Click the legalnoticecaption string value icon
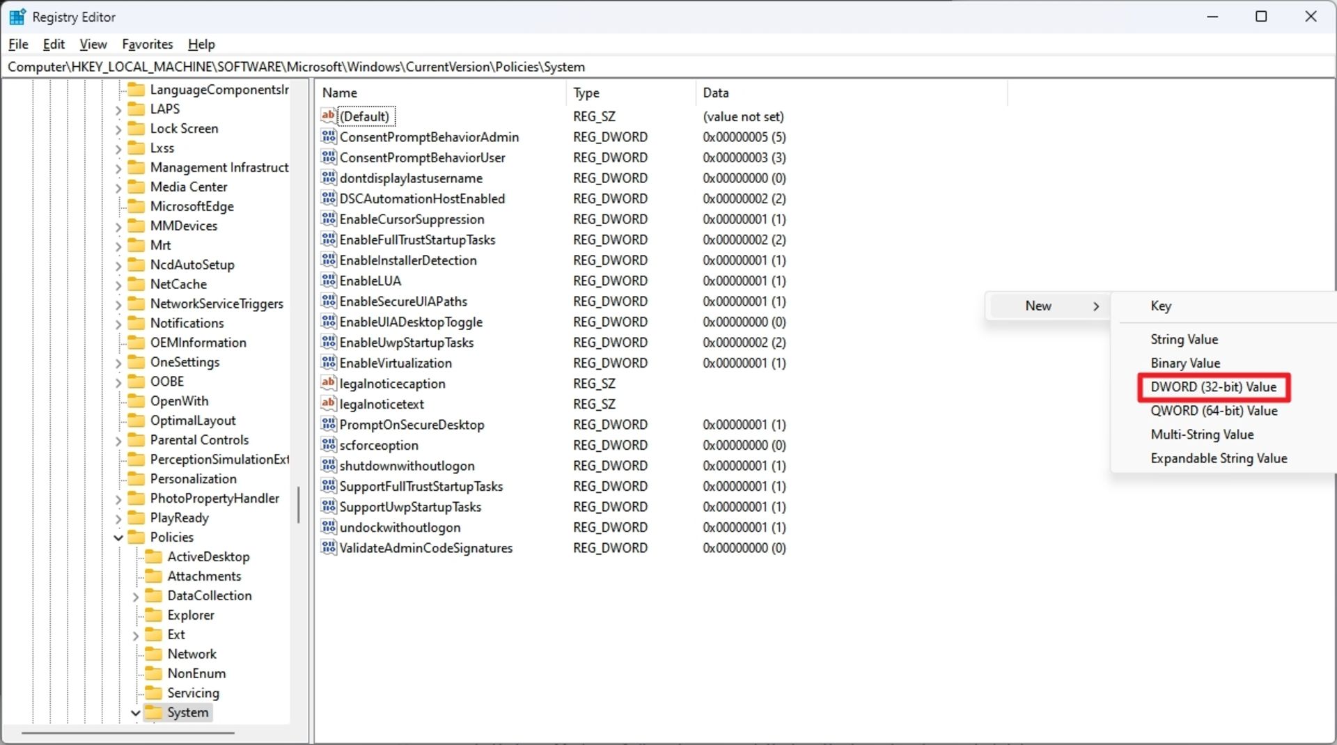1337x745 pixels. [x=329, y=383]
